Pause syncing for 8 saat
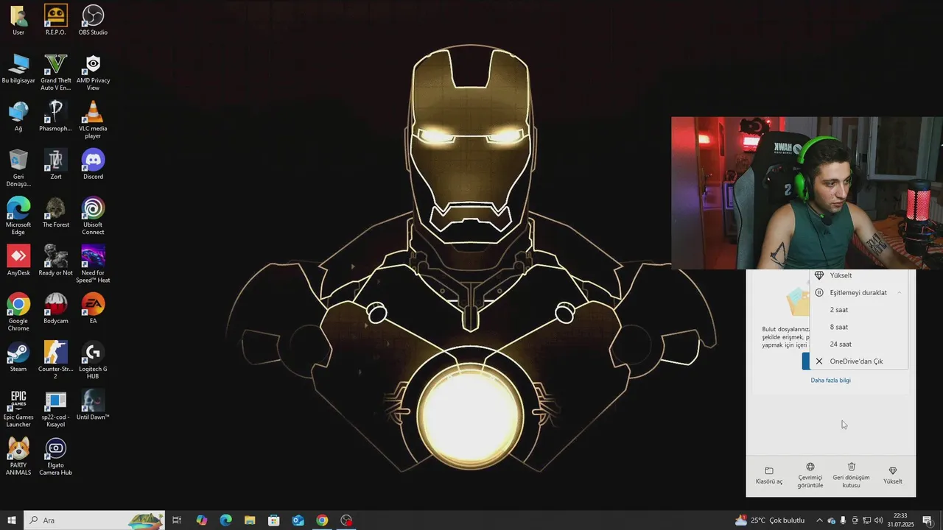 point(858,327)
